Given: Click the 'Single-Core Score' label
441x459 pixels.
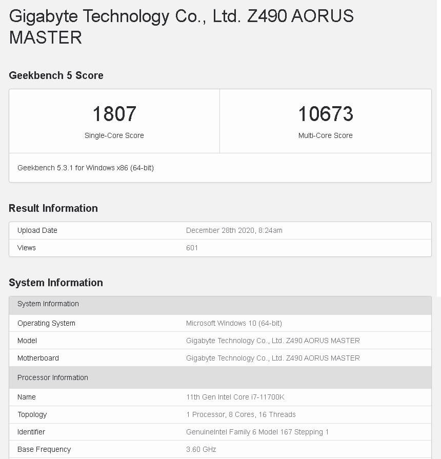Looking at the screenshot, I should pos(114,135).
